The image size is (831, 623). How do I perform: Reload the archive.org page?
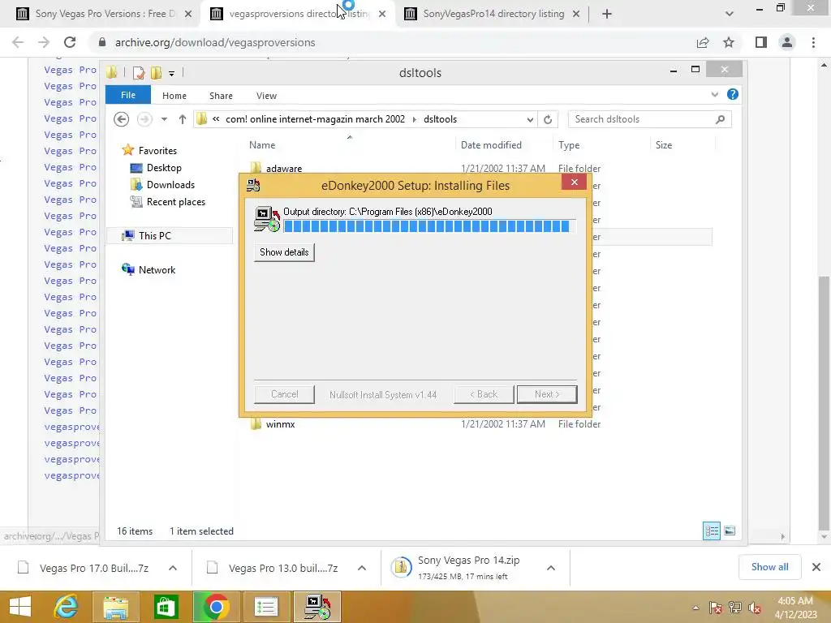70,42
